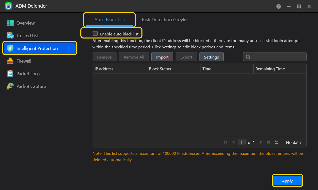The height and width of the screenshot is (190, 318).
Task: Click the IP address search field
Action: click(x=277, y=57)
